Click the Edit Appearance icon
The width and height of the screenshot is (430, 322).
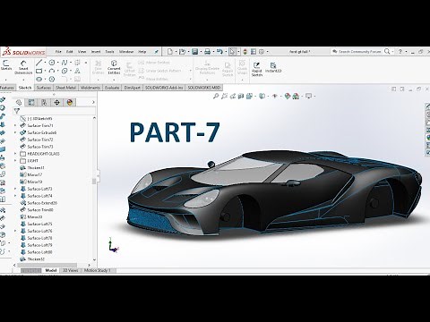pyautogui.click(x=288, y=96)
